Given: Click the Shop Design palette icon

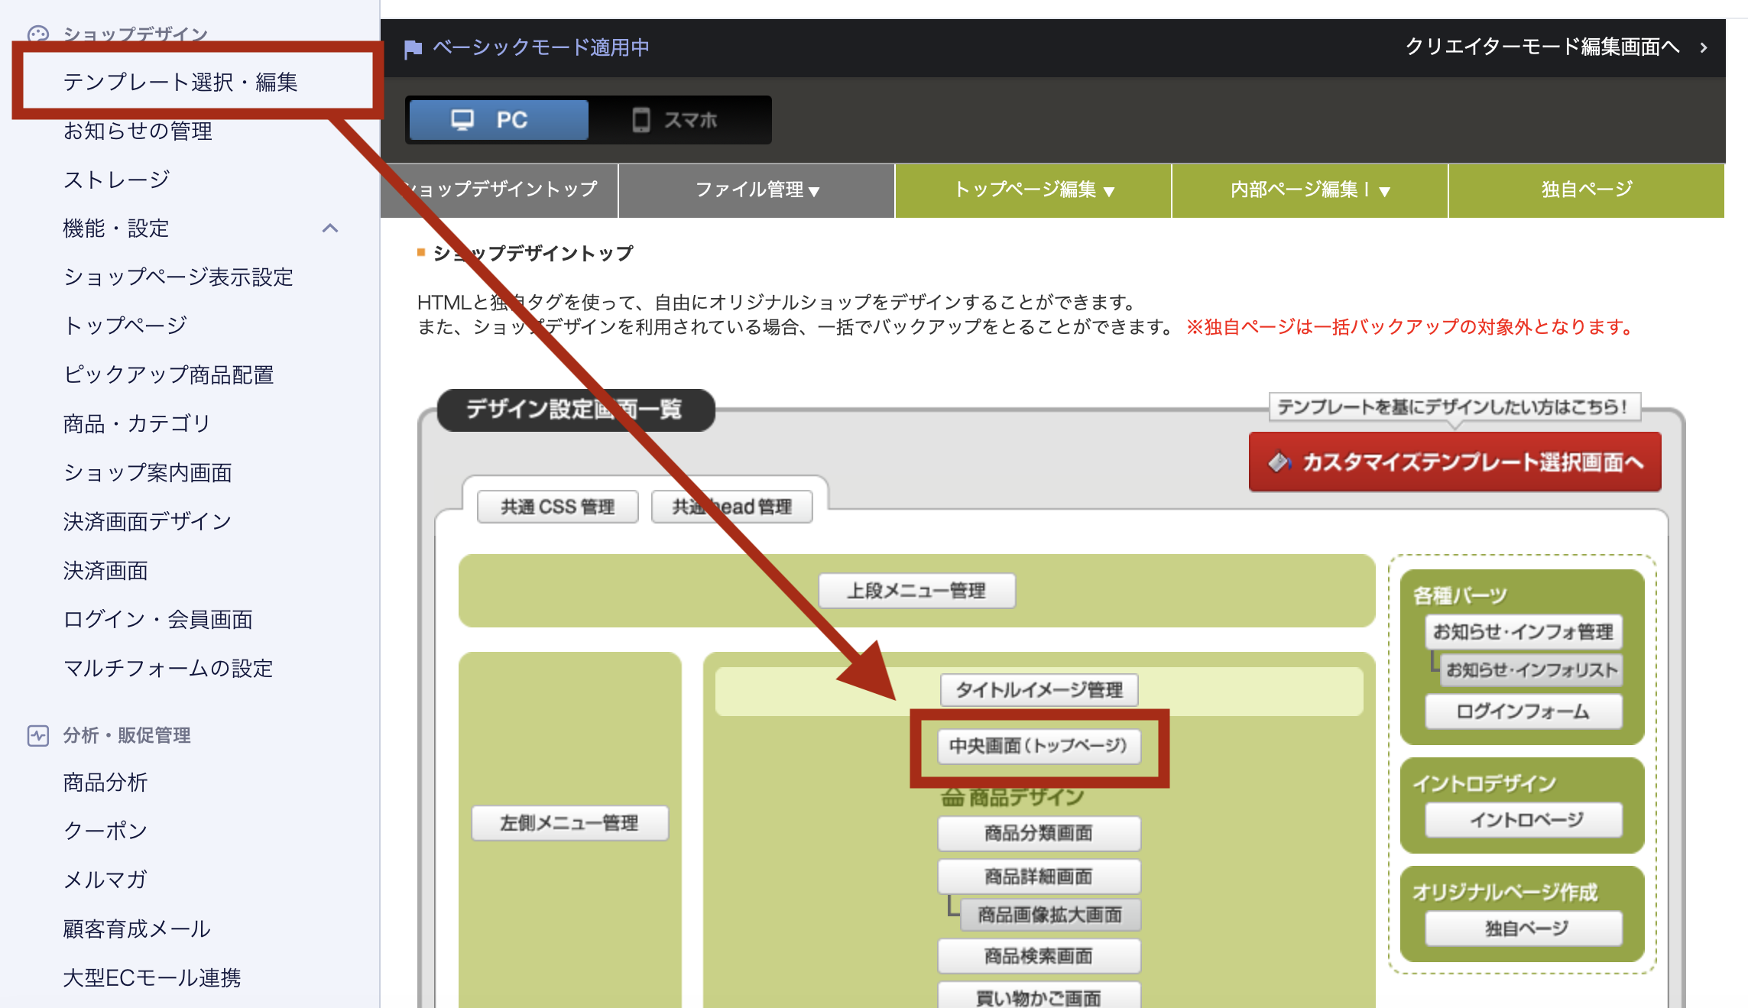Looking at the screenshot, I should (x=37, y=34).
